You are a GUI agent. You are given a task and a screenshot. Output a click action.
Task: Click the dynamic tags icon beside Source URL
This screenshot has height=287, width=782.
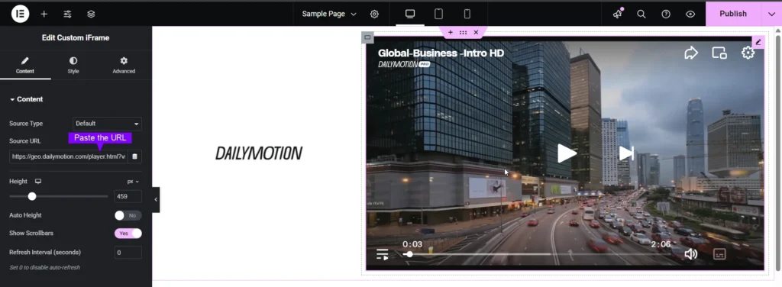(x=134, y=156)
